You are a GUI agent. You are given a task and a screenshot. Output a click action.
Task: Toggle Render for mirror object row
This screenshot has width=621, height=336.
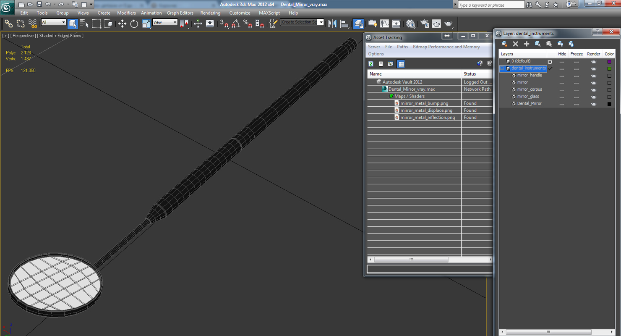593,83
